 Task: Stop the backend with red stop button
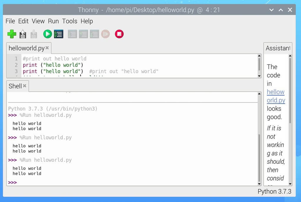(x=119, y=34)
